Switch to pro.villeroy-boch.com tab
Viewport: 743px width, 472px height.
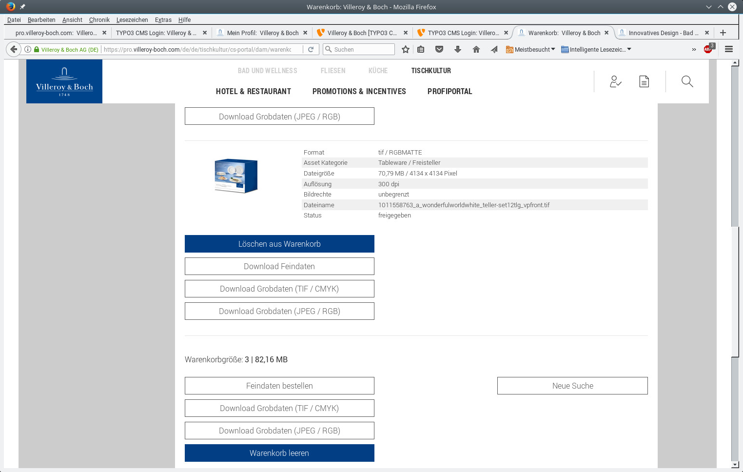point(56,33)
